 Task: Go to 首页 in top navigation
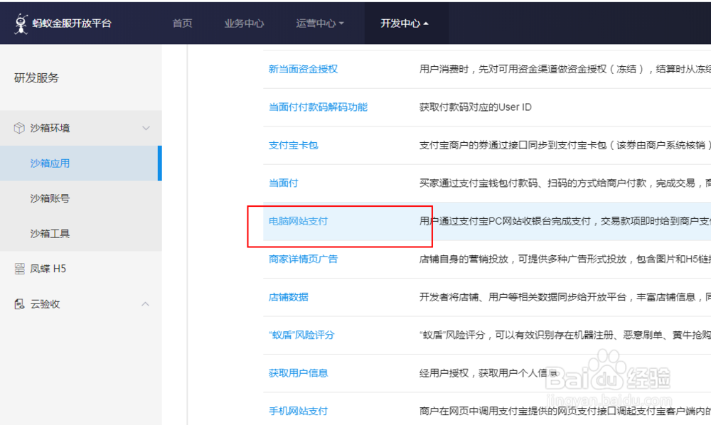click(182, 23)
